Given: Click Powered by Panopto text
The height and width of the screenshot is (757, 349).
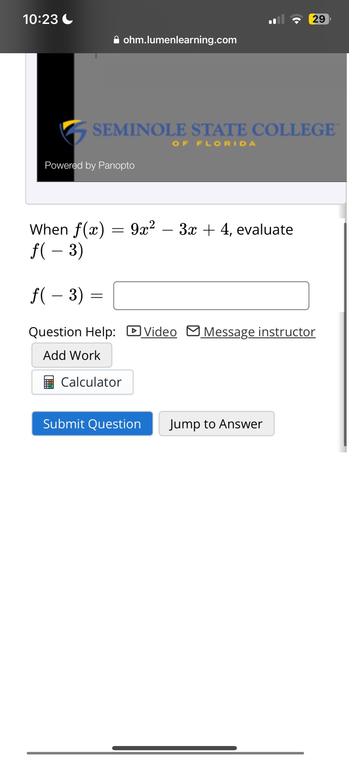Looking at the screenshot, I should point(89,165).
